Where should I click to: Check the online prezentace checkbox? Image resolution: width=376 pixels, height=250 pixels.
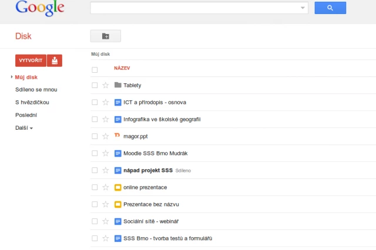click(x=95, y=187)
